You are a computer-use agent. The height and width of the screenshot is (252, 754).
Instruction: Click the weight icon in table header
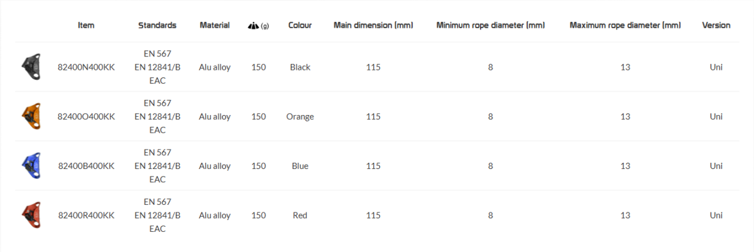[254, 26]
